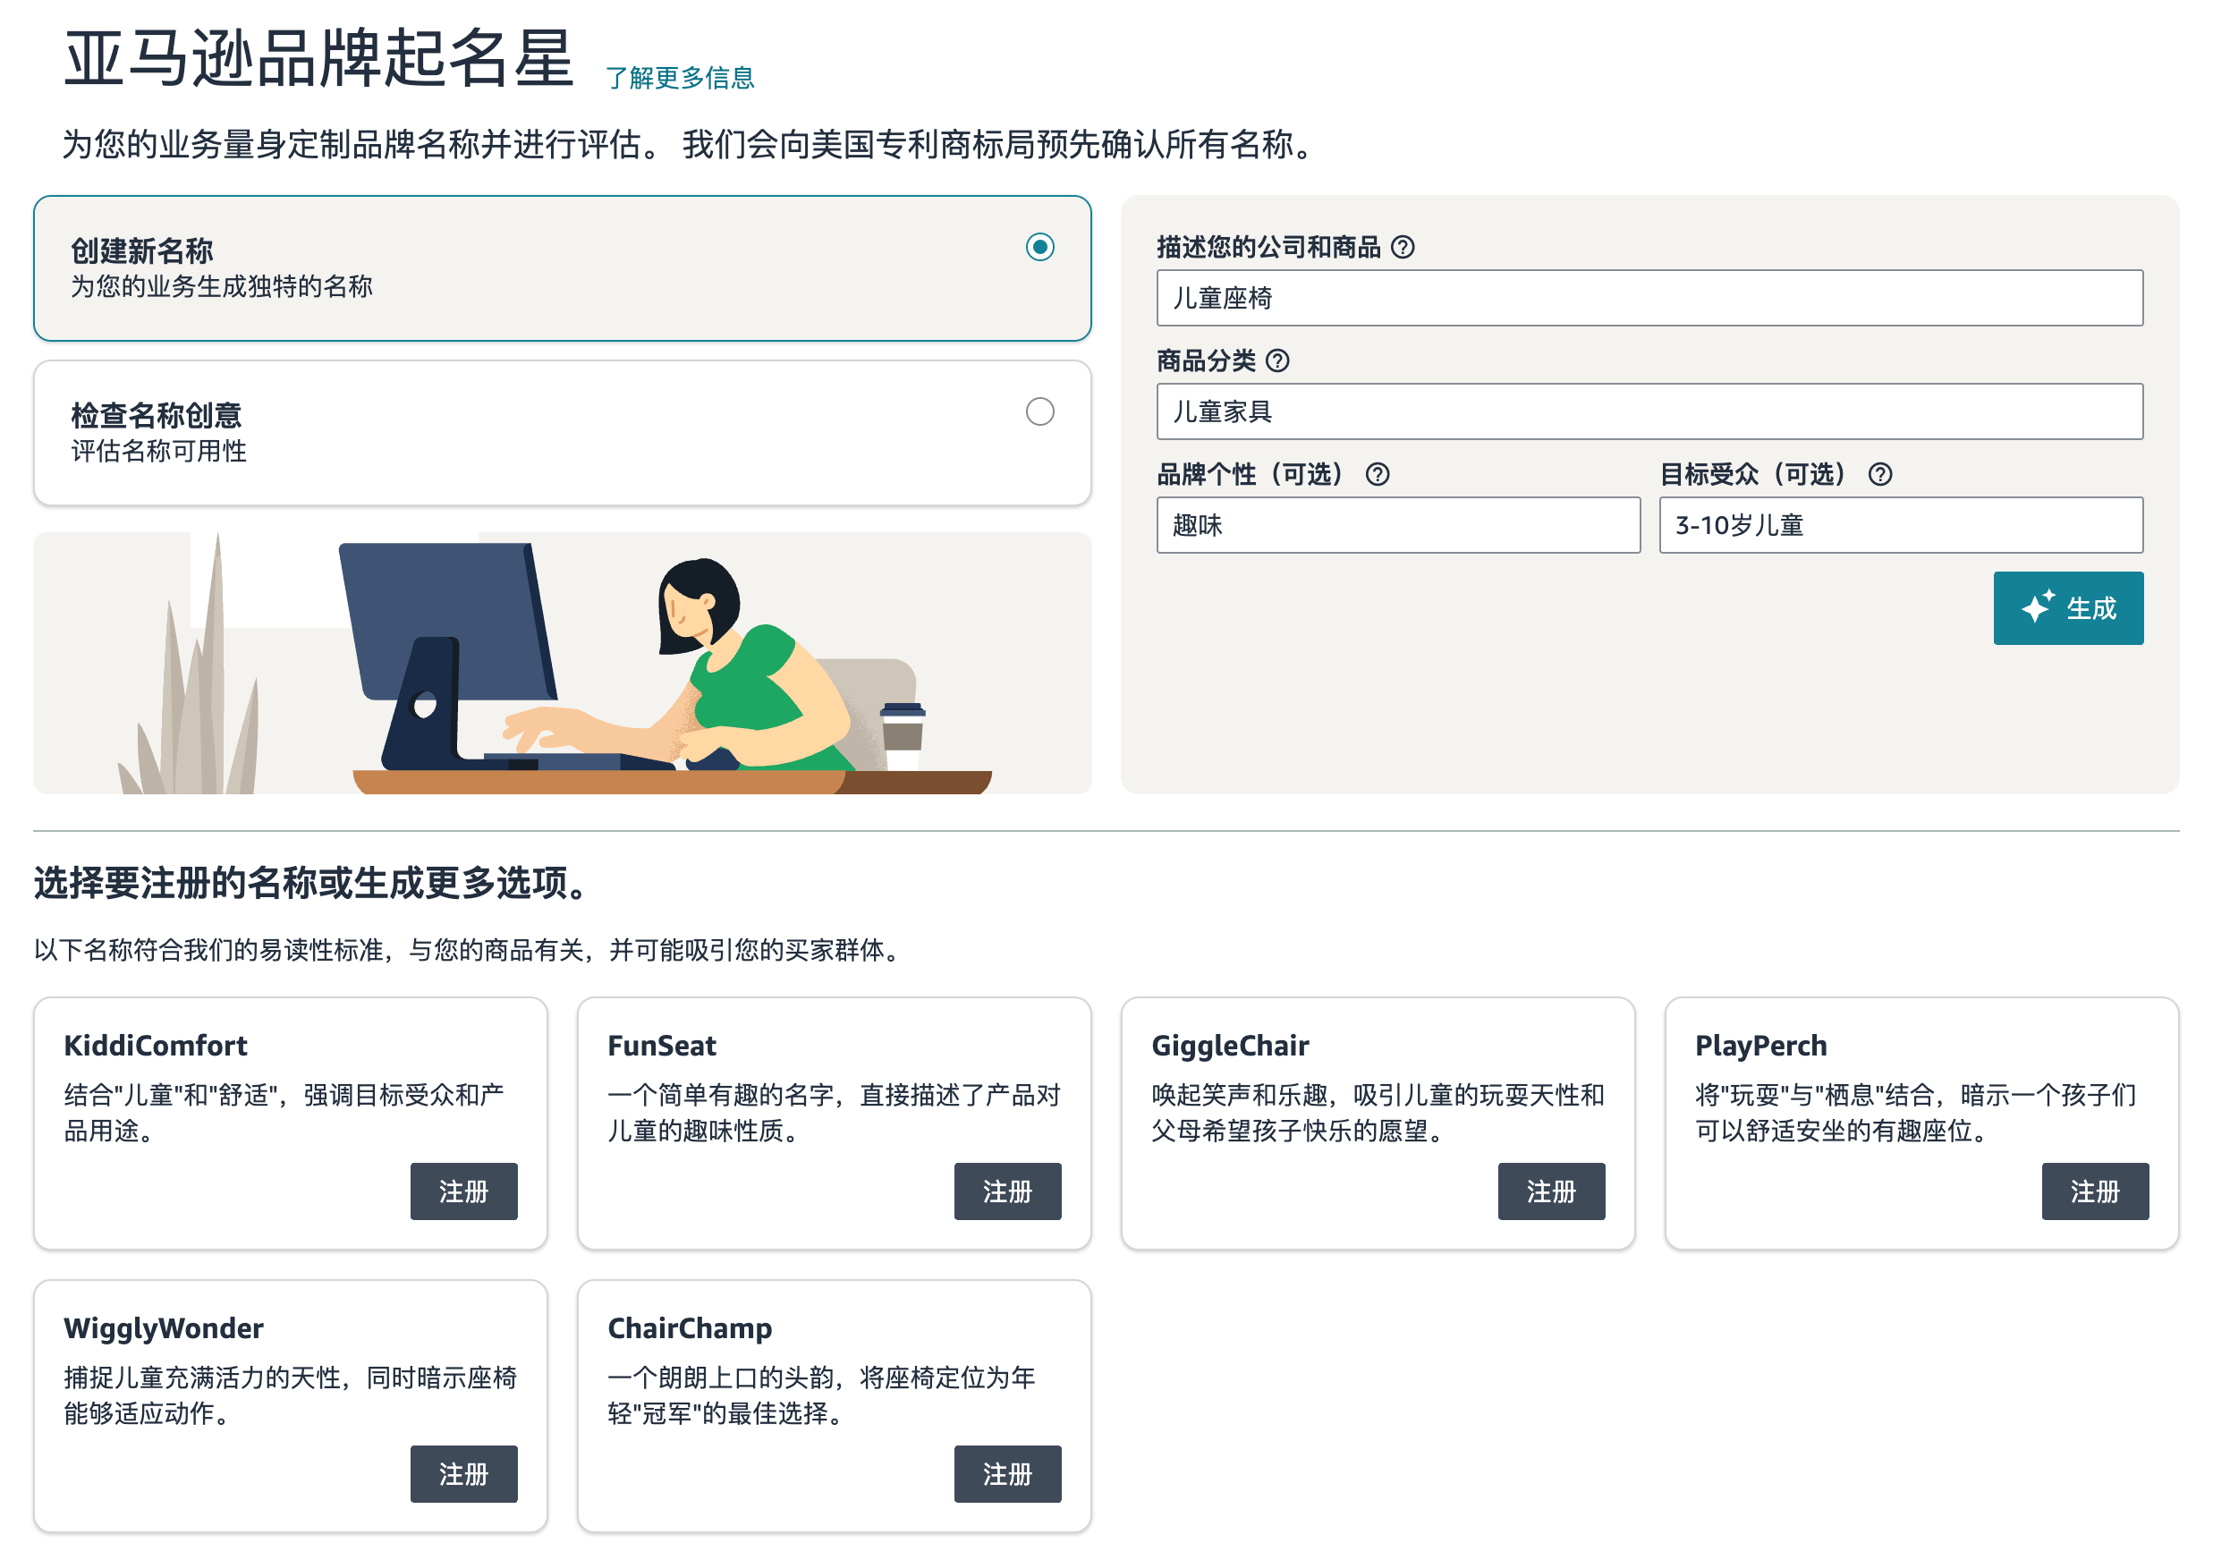Click the 生成 button with sparkle icon
The image size is (2213, 1560).
(x=2068, y=609)
